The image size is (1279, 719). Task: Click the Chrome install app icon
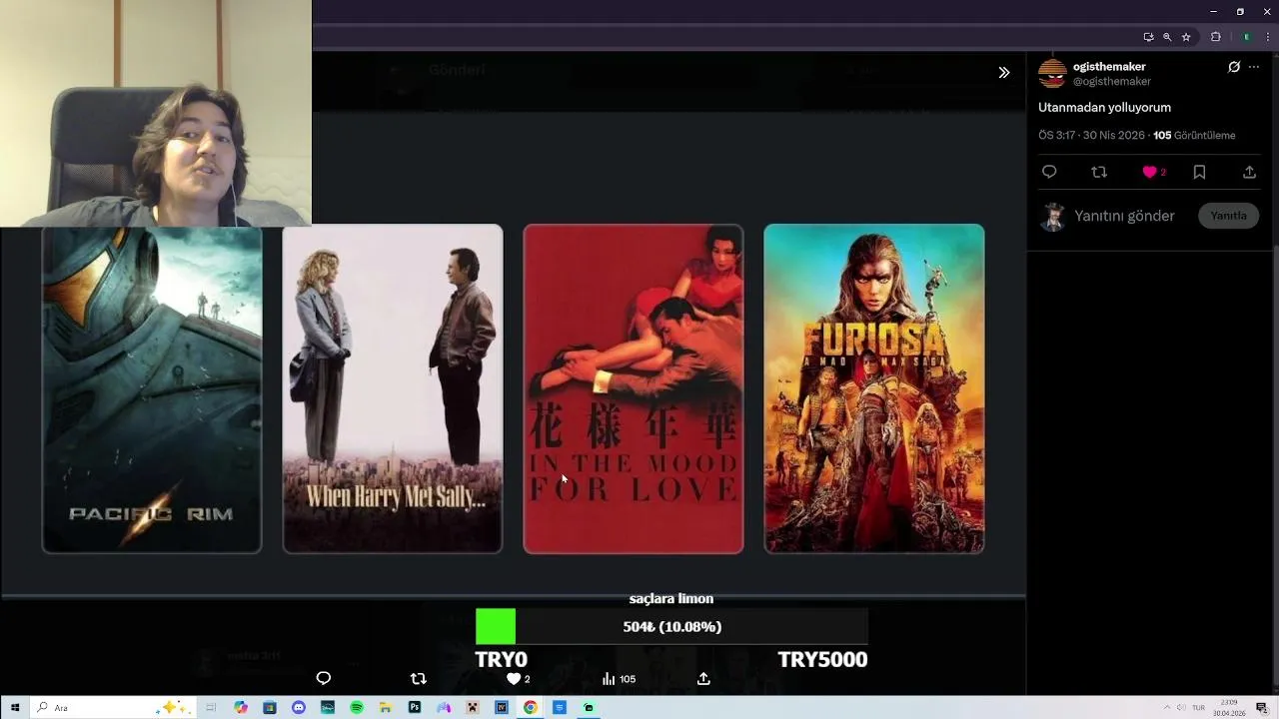pyautogui.click(x=1148, y=37)
